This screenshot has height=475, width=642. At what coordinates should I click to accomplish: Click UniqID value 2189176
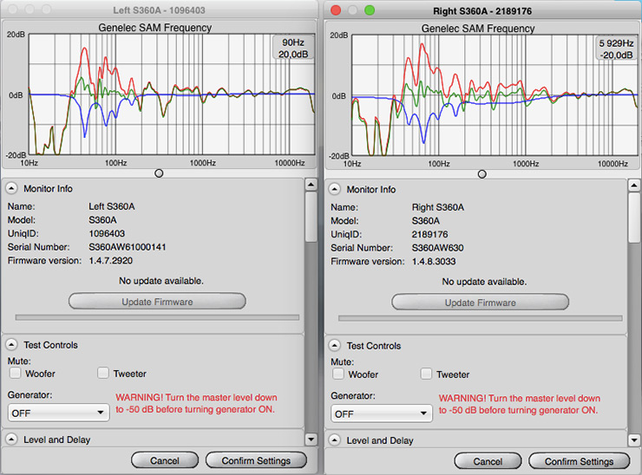pos(430,234)
